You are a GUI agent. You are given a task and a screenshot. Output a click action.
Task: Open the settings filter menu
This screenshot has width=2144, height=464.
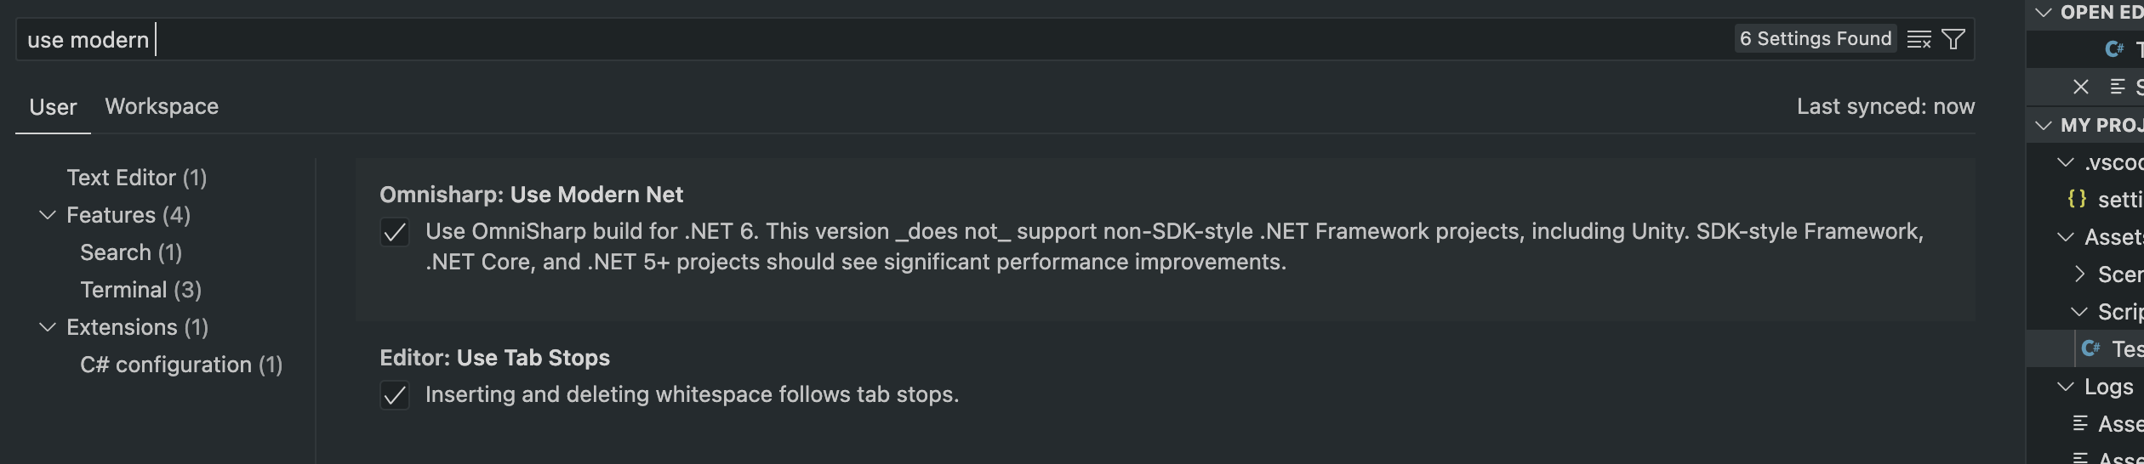point(1953,39)
